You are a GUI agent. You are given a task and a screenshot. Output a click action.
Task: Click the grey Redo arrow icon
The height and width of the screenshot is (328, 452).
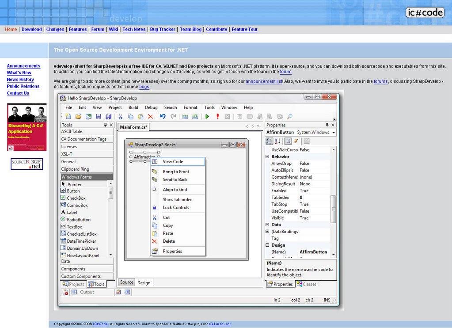click(173, 117)
